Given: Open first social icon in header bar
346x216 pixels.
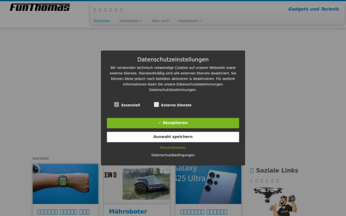Looking at the screenshot, I should tap(95, 10).
